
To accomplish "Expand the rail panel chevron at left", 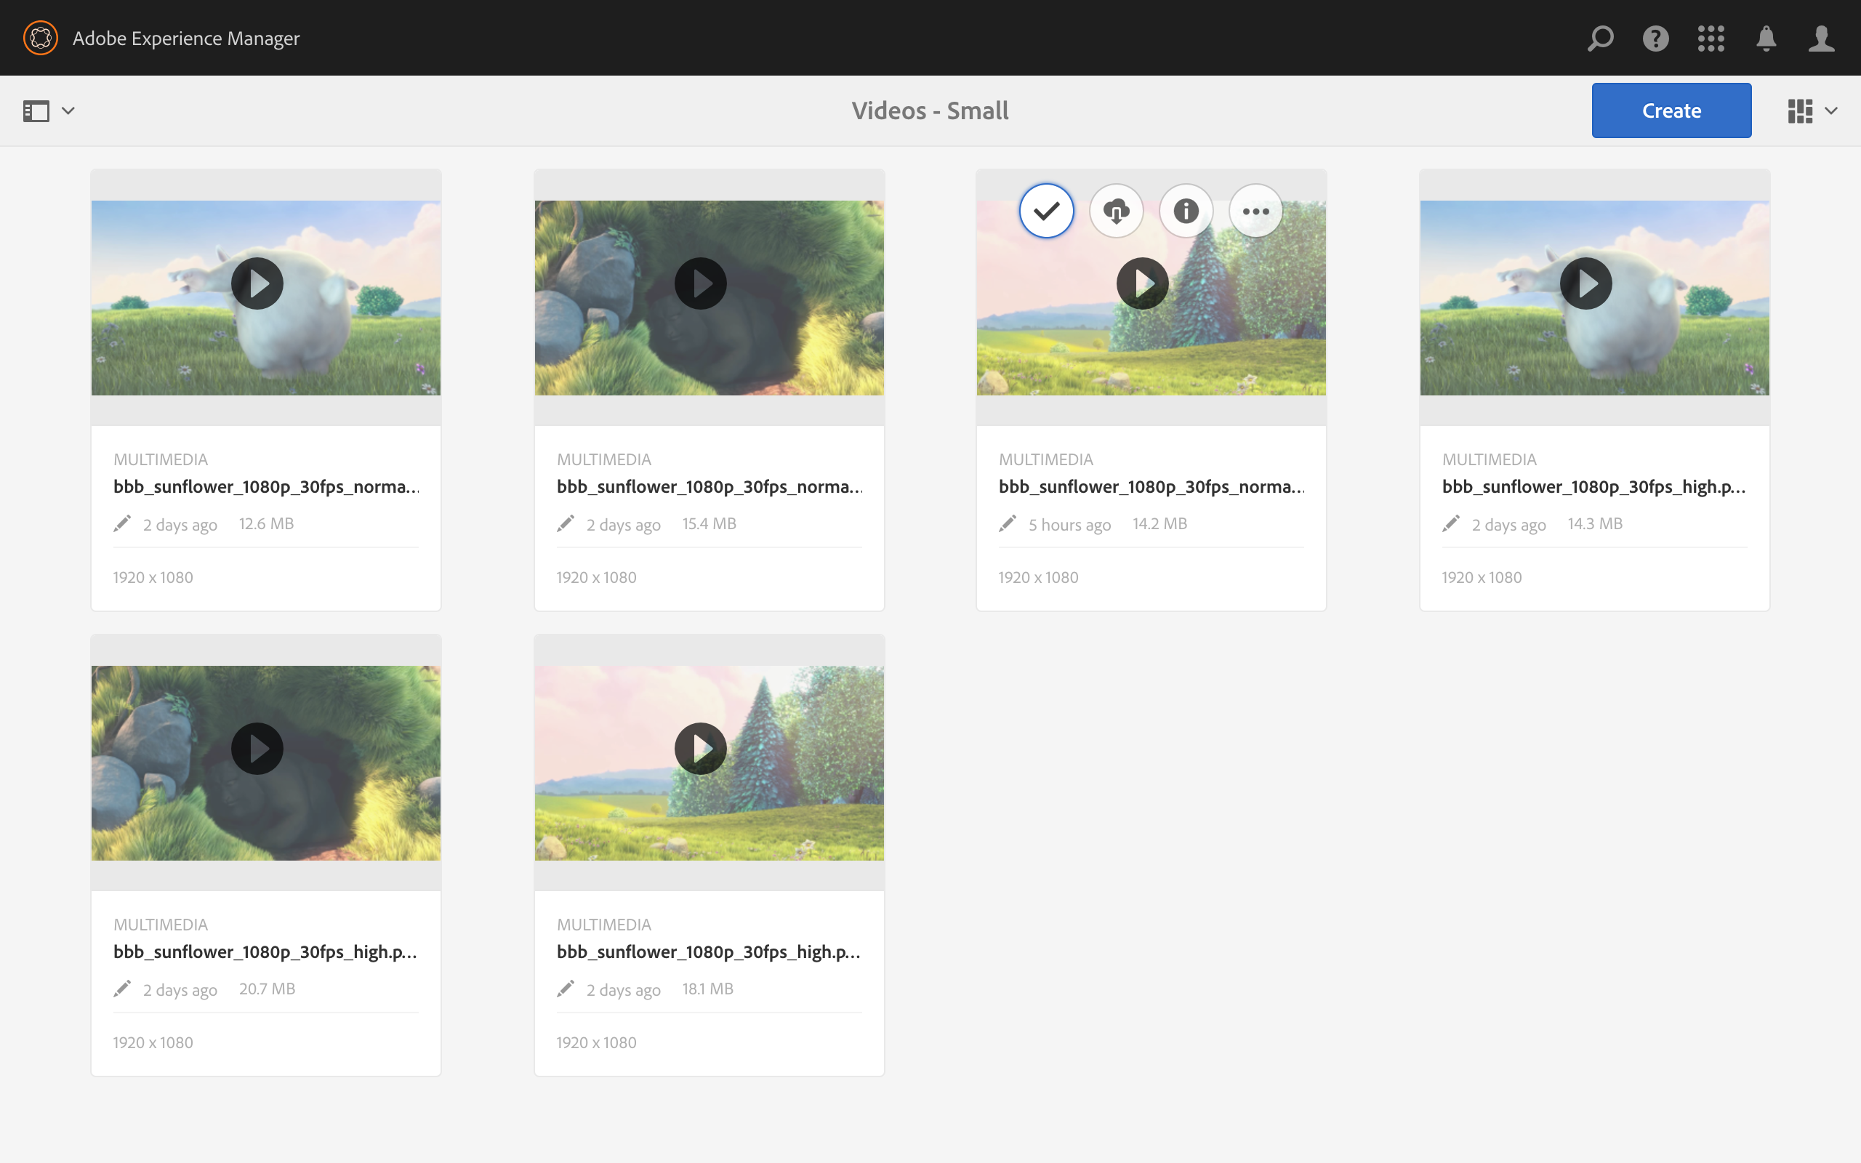I will pyautogui.click(x=68, y=110).
